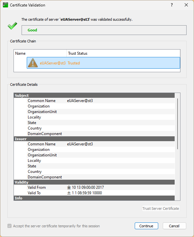The width and height of the screenshot is (194, 237).
Task: Click the application icon in title bar
Action: pyautogui.click(x=5, y=5)
